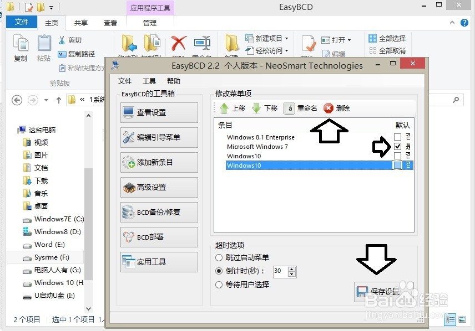
Task: Open 编辑引导菜单 in EasyBCD toolbox
Action: click(x=159, y=137)
